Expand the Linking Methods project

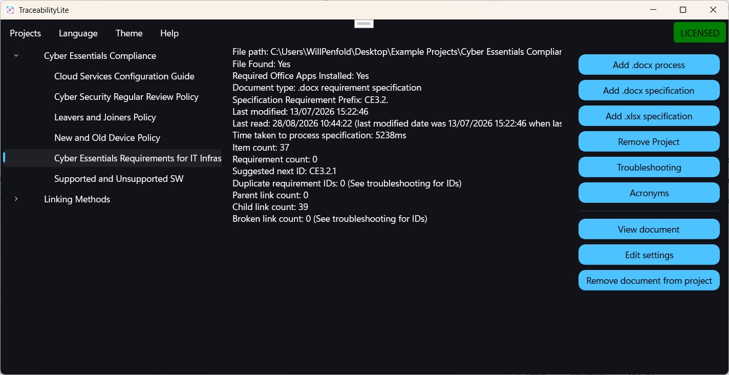[x=16, y=199]
